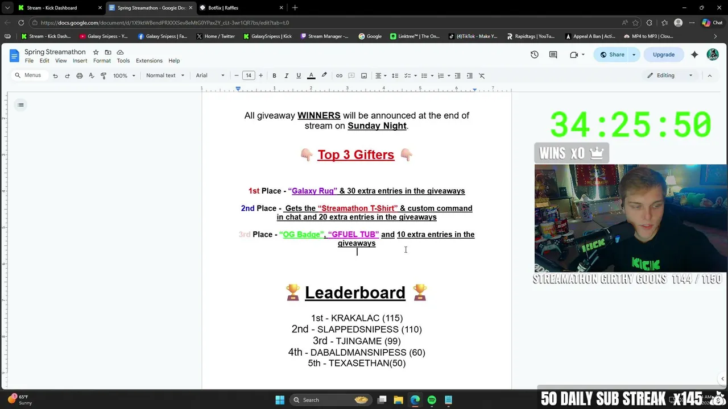Image resolution: width=728 pixels, height=409 pixels.
Task: Apply italic formatting
Action: click(x=286, y=76)
